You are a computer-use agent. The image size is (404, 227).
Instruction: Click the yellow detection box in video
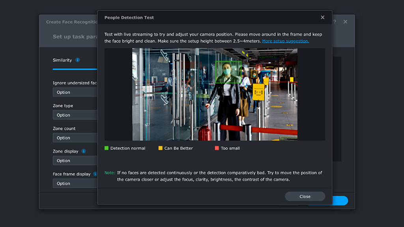tap(254, 74)
